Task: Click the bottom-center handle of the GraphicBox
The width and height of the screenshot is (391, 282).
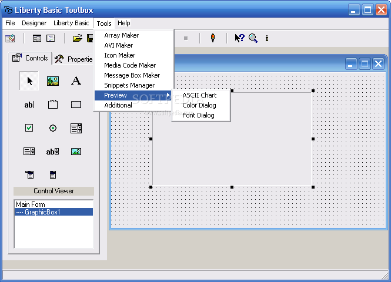Action: (232, 187)
